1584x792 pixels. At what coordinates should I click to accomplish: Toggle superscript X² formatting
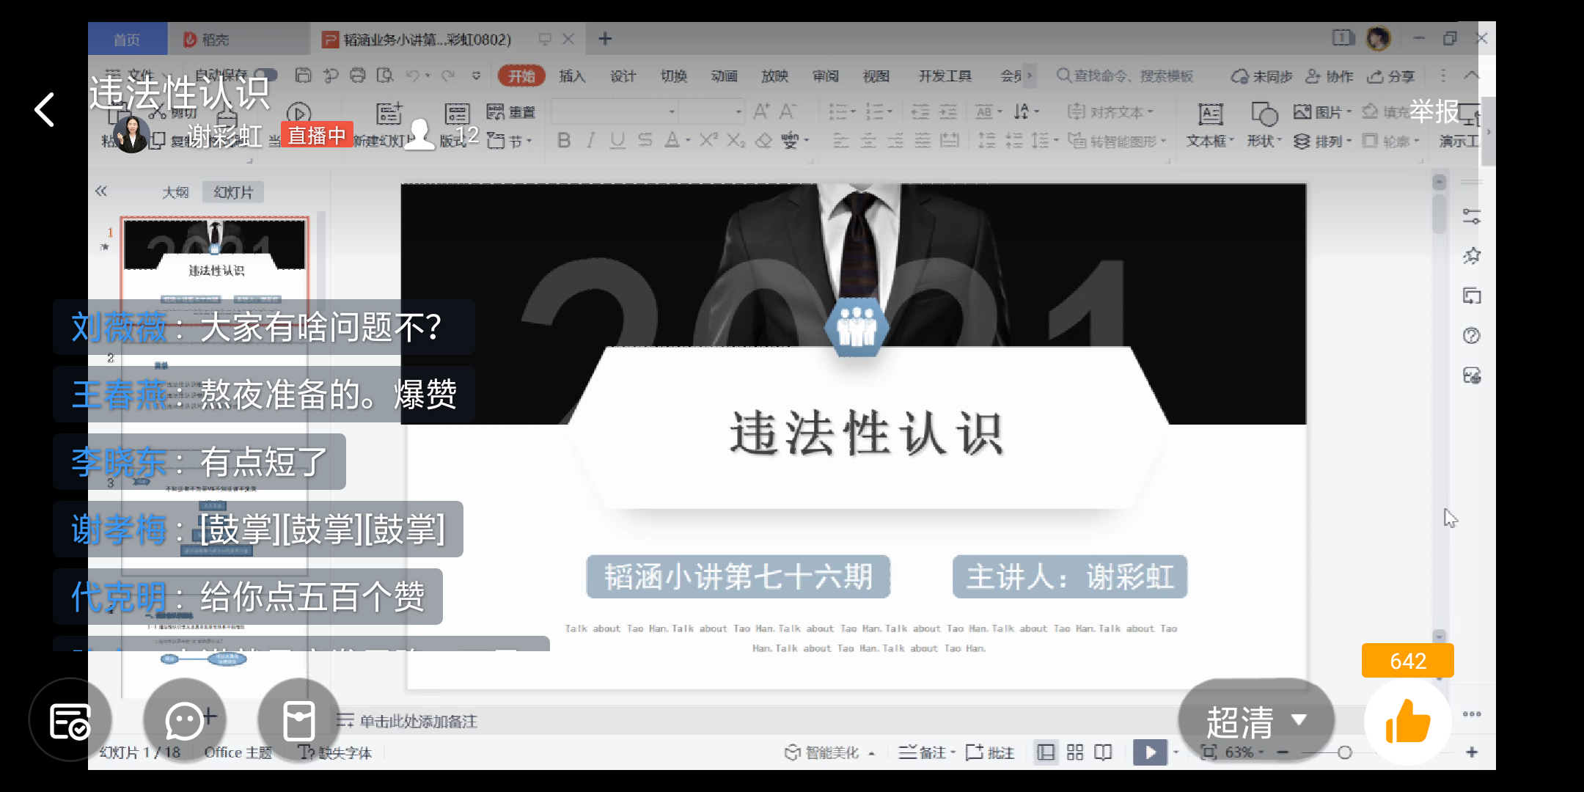click(x=708, y=140)
